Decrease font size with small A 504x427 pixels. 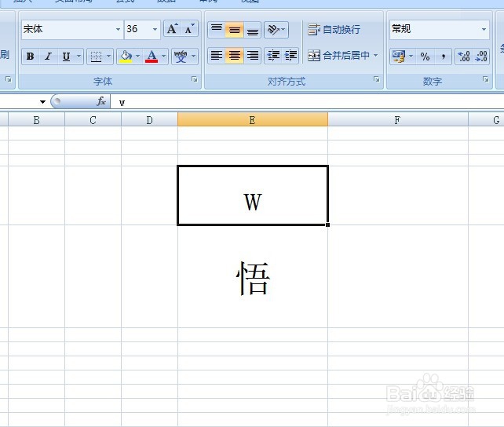pos(189,28)
